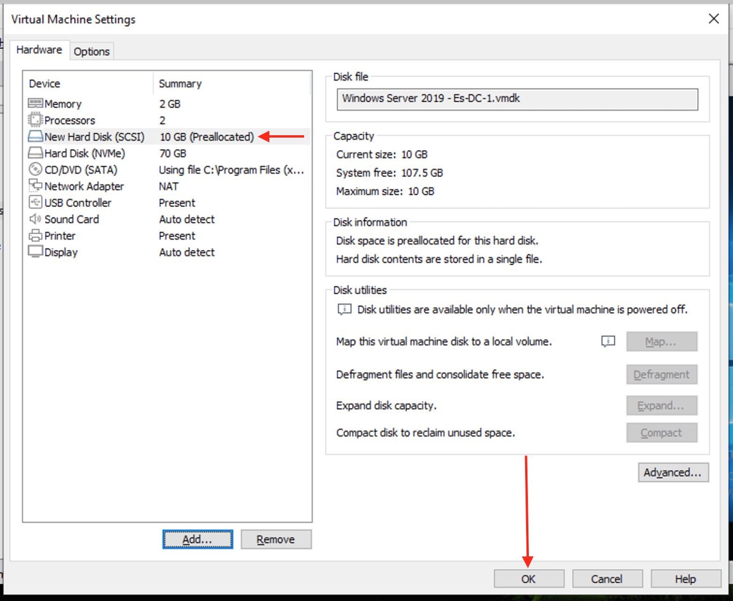The width and height of the screenshot is (733, 601).
Task: Click the Printer device icon
Action: click(35, 236)
